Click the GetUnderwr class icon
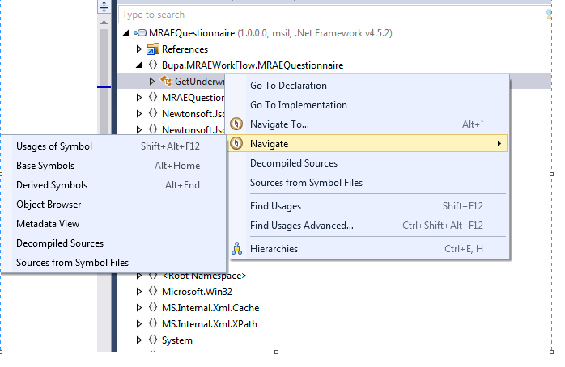This screenshot has width=565, height=367. click(x=165, y=81)
